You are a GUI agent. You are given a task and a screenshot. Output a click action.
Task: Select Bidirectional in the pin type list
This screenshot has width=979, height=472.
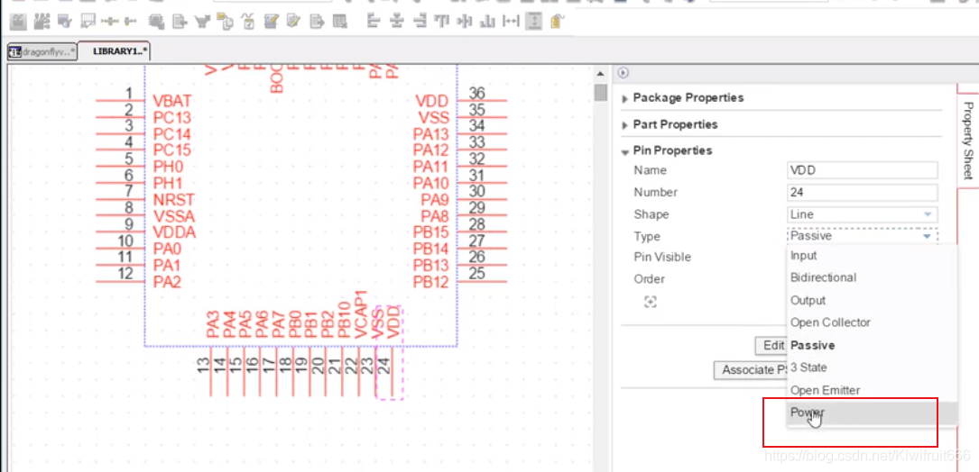[823, 277]
